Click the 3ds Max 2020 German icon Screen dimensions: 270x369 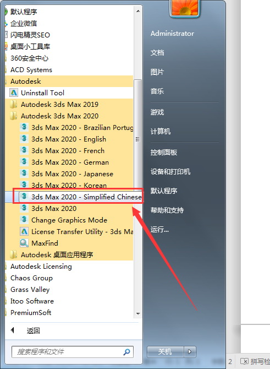24,162
